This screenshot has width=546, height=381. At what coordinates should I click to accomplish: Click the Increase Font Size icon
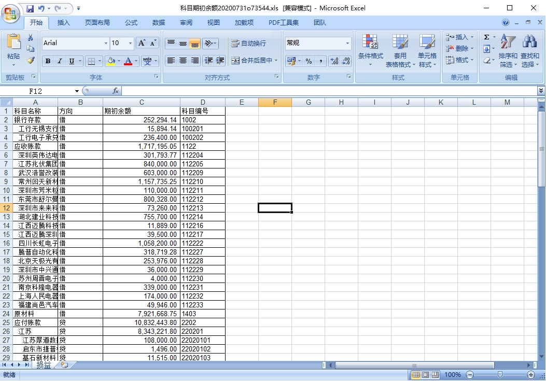pos(142,43)
